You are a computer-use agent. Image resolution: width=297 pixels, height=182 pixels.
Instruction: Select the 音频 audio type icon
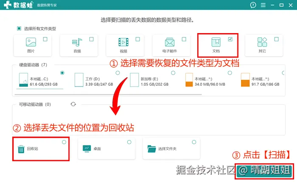pos(77,42)
